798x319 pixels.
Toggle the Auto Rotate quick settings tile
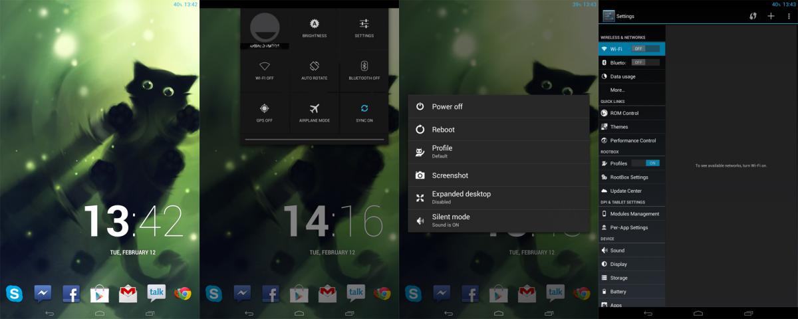point(315,72)
